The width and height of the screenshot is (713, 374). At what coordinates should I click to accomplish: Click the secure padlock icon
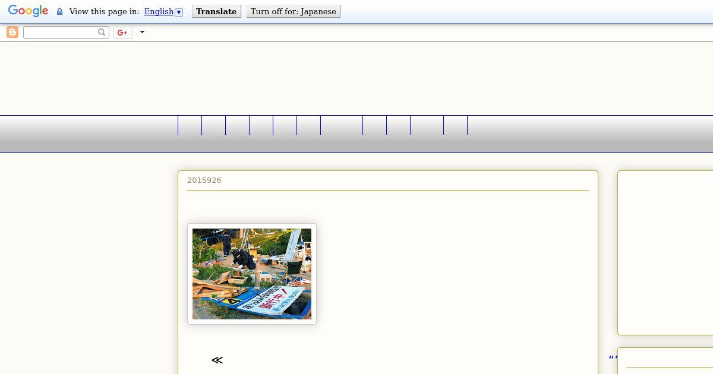(59, 12)
